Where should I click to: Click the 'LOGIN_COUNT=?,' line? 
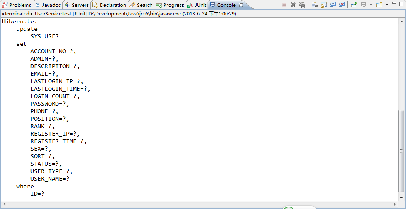[x=55, y=96]
